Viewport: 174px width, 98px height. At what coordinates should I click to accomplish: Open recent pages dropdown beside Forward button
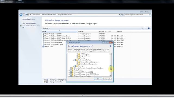coord(26,15)
